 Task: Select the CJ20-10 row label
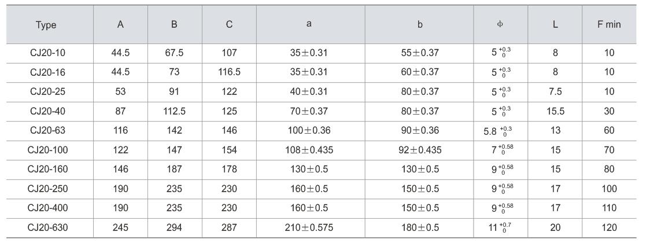(47, 53)
